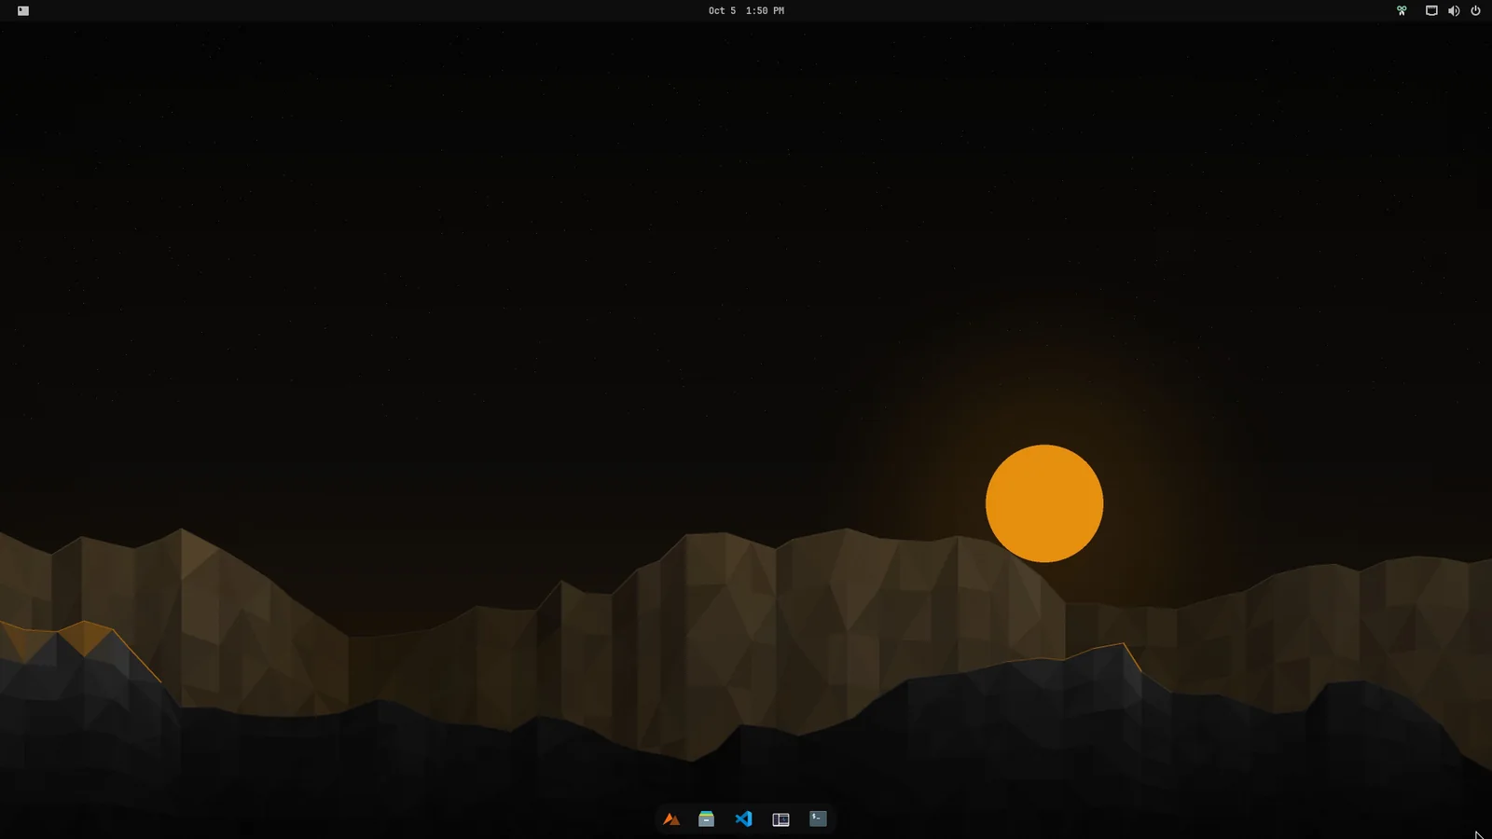The width and height of the screenshot is (1492, 839).
Task: Open the system monitor dock icon
Action: pyautogui.click(x=781, y=819)
